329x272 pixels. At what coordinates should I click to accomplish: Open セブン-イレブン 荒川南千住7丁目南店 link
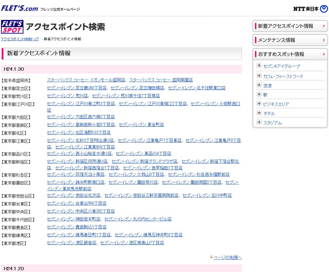pos(126,96)
